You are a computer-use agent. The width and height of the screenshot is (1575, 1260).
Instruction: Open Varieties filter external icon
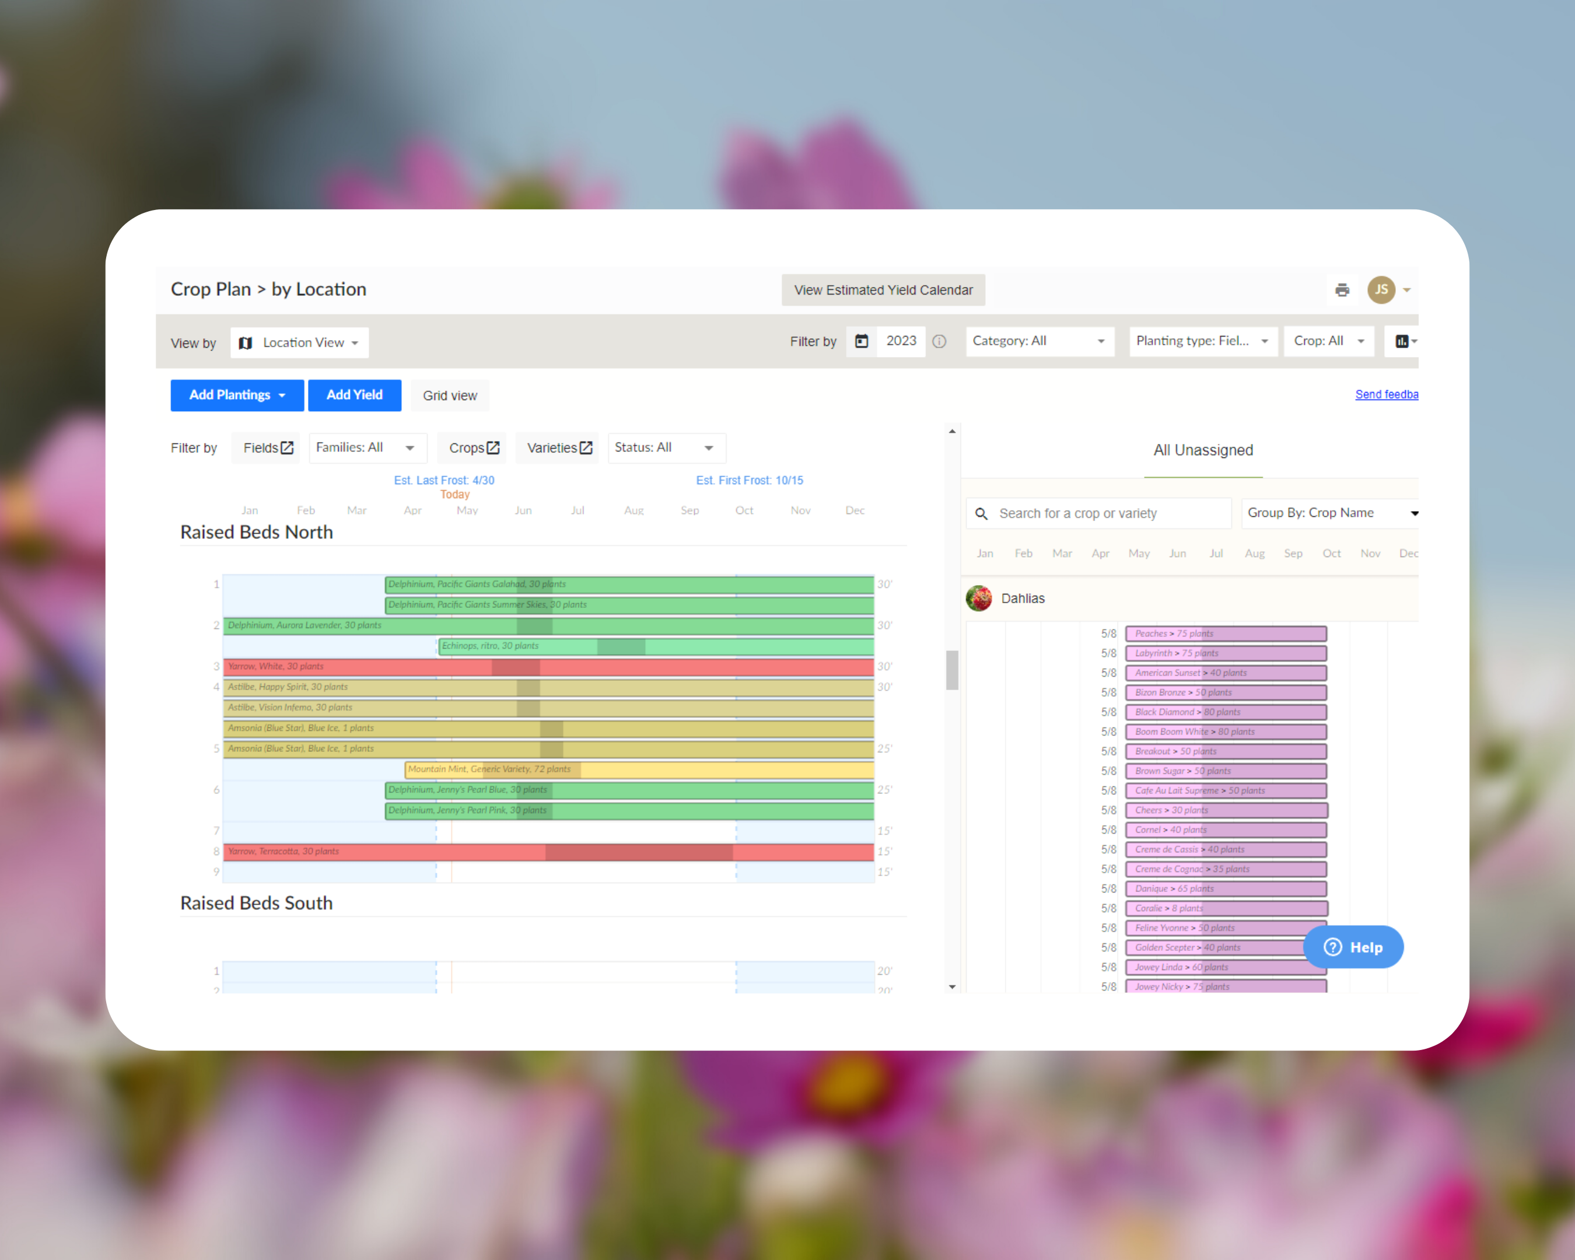pyautogui.click(x=586, y=448)
